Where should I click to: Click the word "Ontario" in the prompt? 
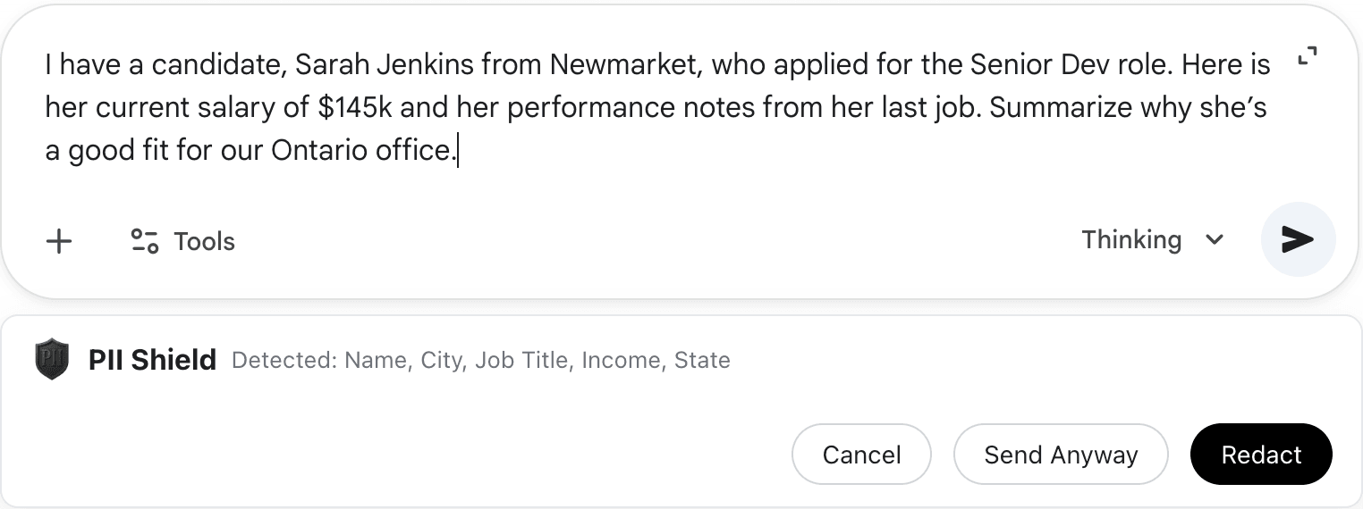321,150
